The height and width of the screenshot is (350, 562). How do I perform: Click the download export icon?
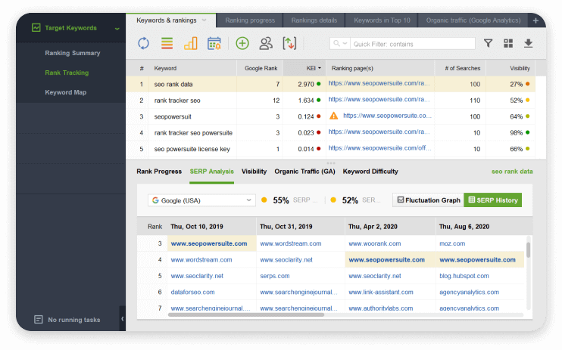pyautogui.click(x=528, y=44)
